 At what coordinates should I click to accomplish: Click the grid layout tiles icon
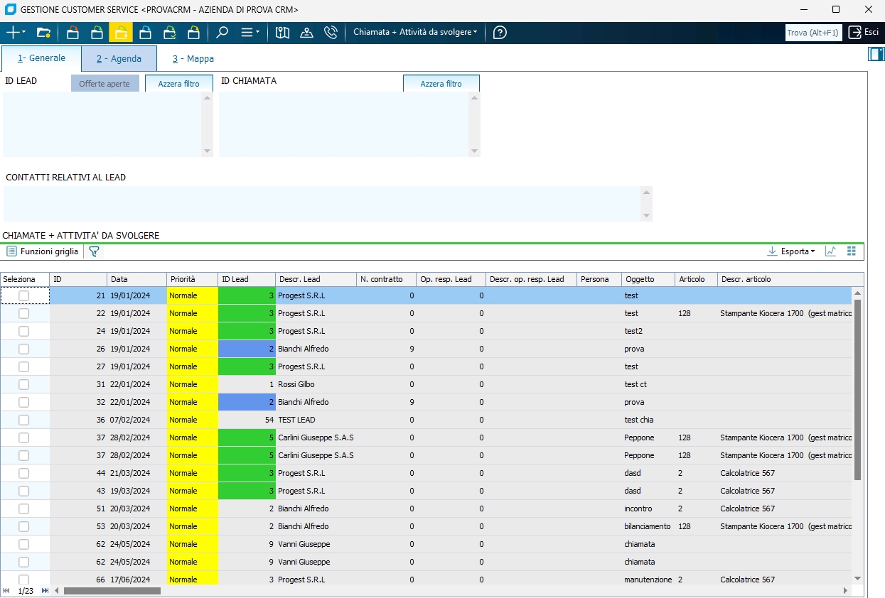(852, 251)
